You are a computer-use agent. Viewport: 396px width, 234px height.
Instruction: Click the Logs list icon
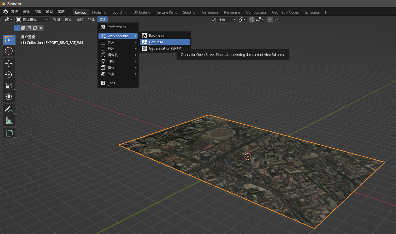click(x=103, y=83)
